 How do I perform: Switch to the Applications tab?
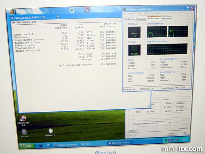(x=130, y=19)
